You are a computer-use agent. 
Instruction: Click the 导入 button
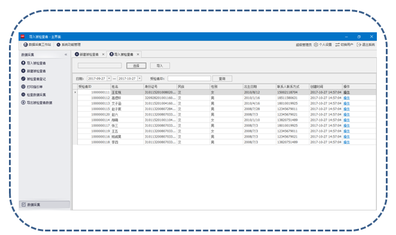point(160,66)
